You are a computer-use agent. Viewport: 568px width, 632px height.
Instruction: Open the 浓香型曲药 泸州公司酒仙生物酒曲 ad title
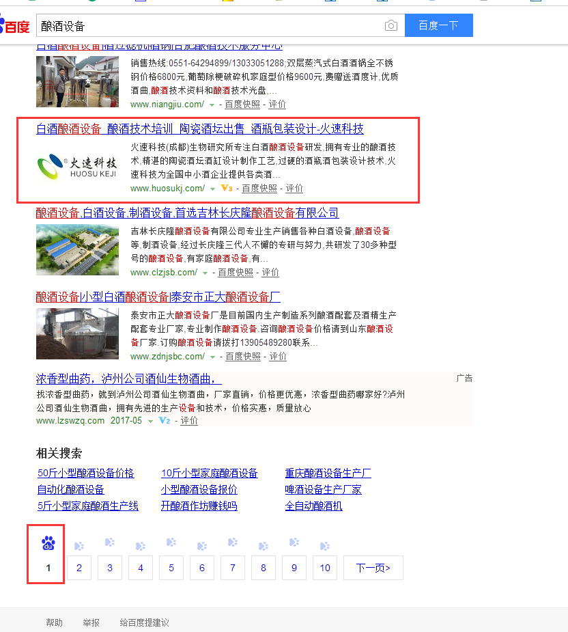tap(128, 379)
